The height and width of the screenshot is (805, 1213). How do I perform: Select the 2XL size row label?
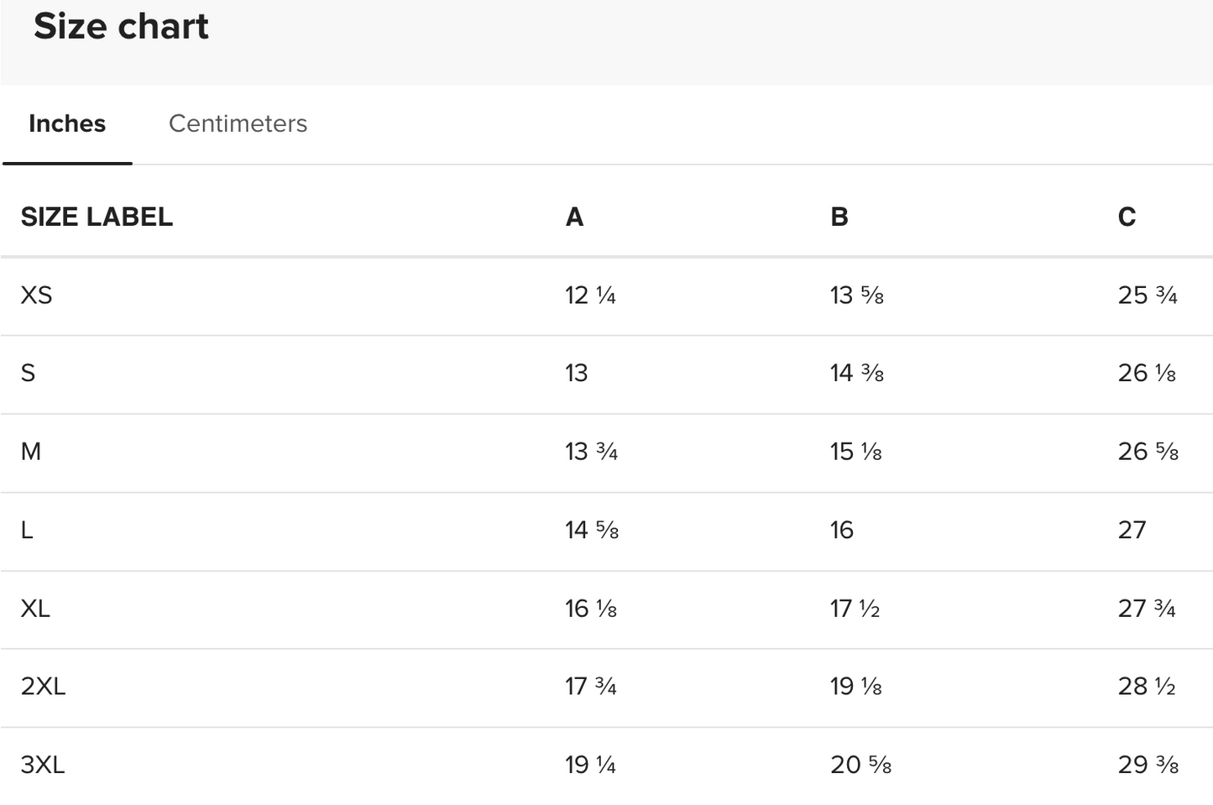(x=44, y=686)
